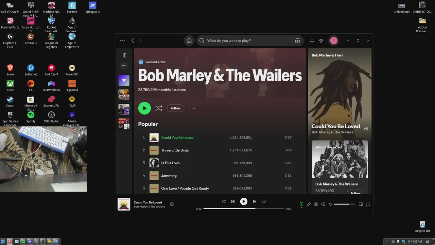Add current song to Liked Songs in bottom bar
Image resolution: width=435 pixels, height=245 pixels.
pyautogui.click(x=172, y=204)
